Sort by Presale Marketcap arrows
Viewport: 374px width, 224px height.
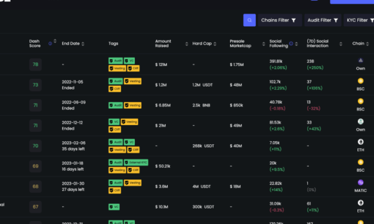tap(264, 43)
